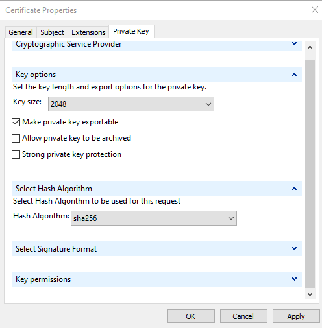322x328 pixels.
Task: Close the Certificate Properties dialog
Action: pos(315,10)
